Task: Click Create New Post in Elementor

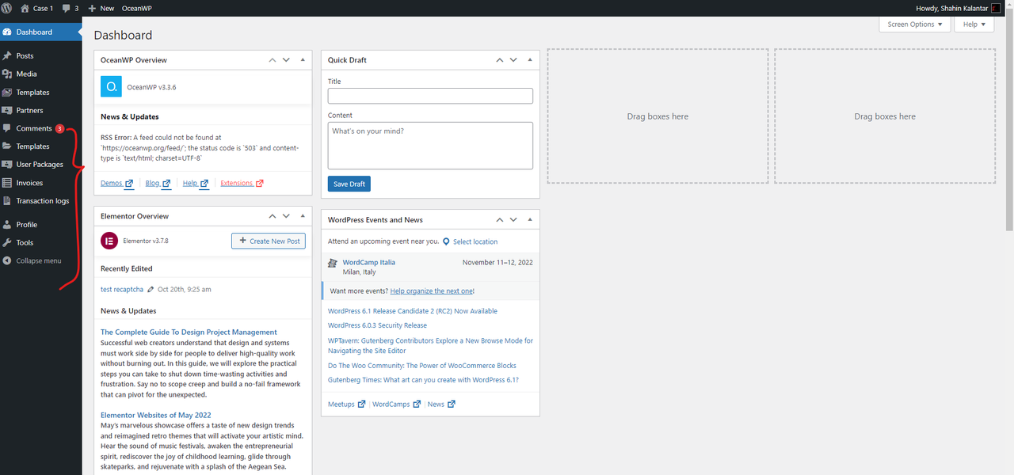Action: 269,241
